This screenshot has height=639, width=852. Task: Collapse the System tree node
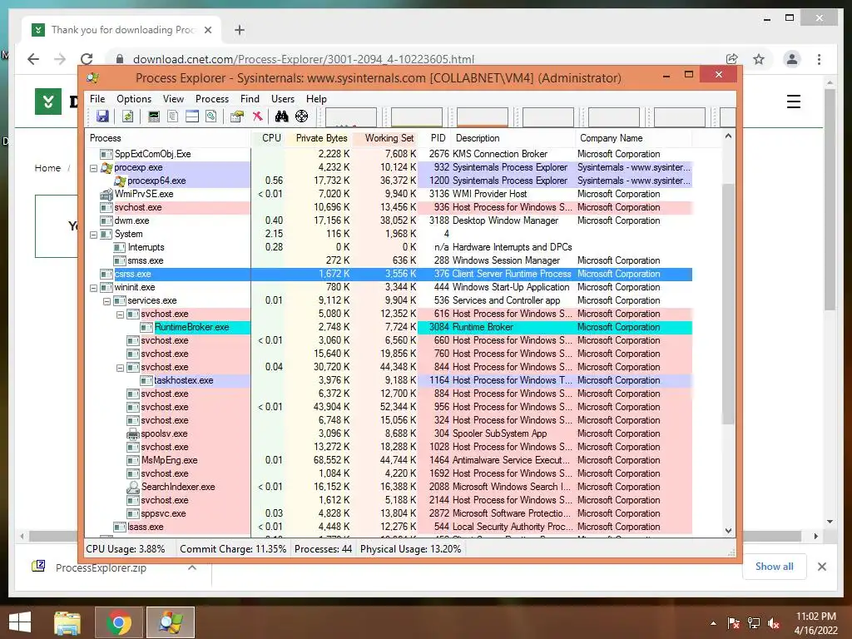pyautogui.click(x=93, y=235)
